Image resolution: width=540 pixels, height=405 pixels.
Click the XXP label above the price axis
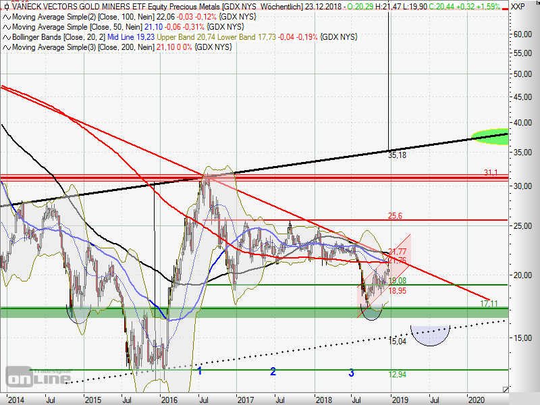coord(518,7)
